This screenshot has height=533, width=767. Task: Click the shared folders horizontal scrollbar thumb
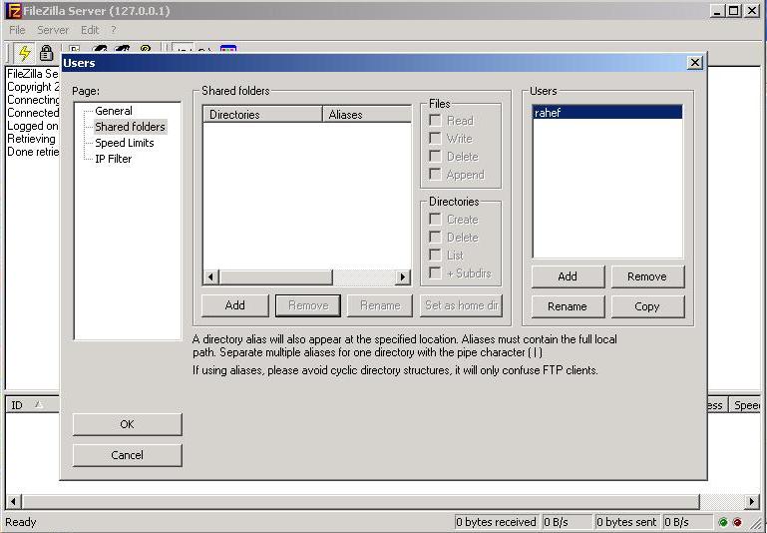[x=275, y=277]
